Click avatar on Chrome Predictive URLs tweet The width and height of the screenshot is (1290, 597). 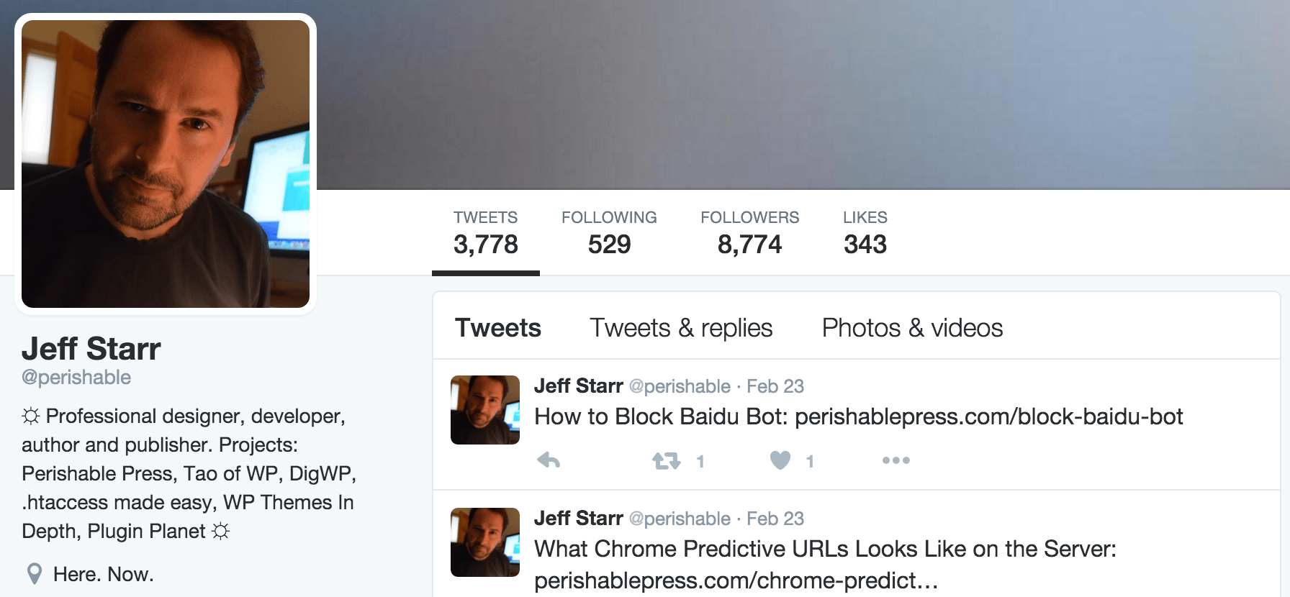[485, 542]
